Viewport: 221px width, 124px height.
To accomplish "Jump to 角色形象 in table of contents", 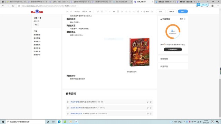I will point(37,38).
